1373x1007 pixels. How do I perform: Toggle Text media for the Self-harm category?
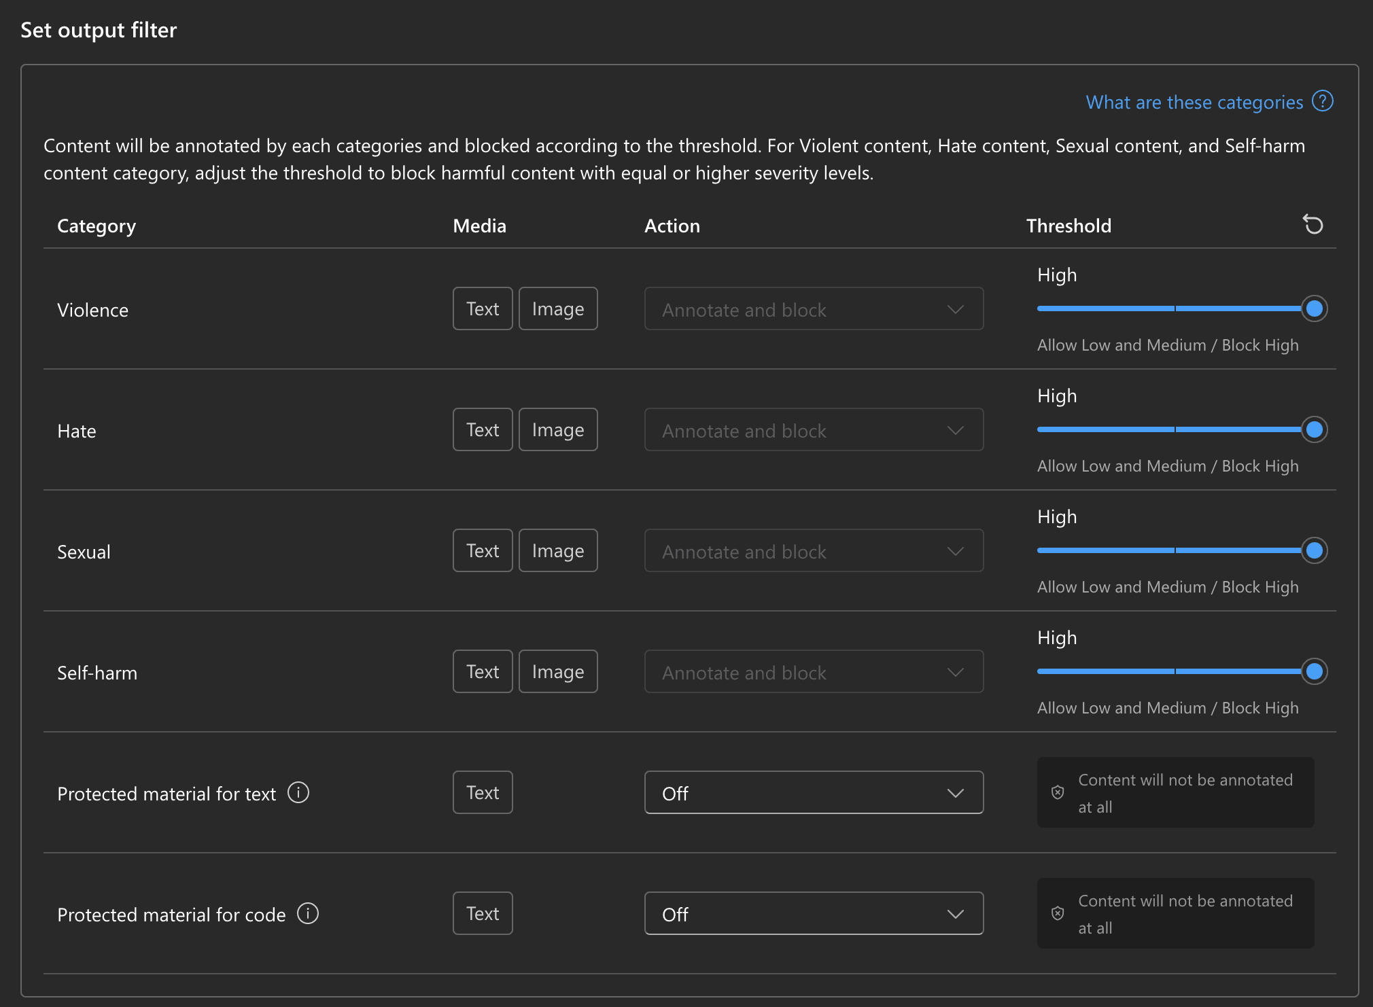click(x=482, y=671)
